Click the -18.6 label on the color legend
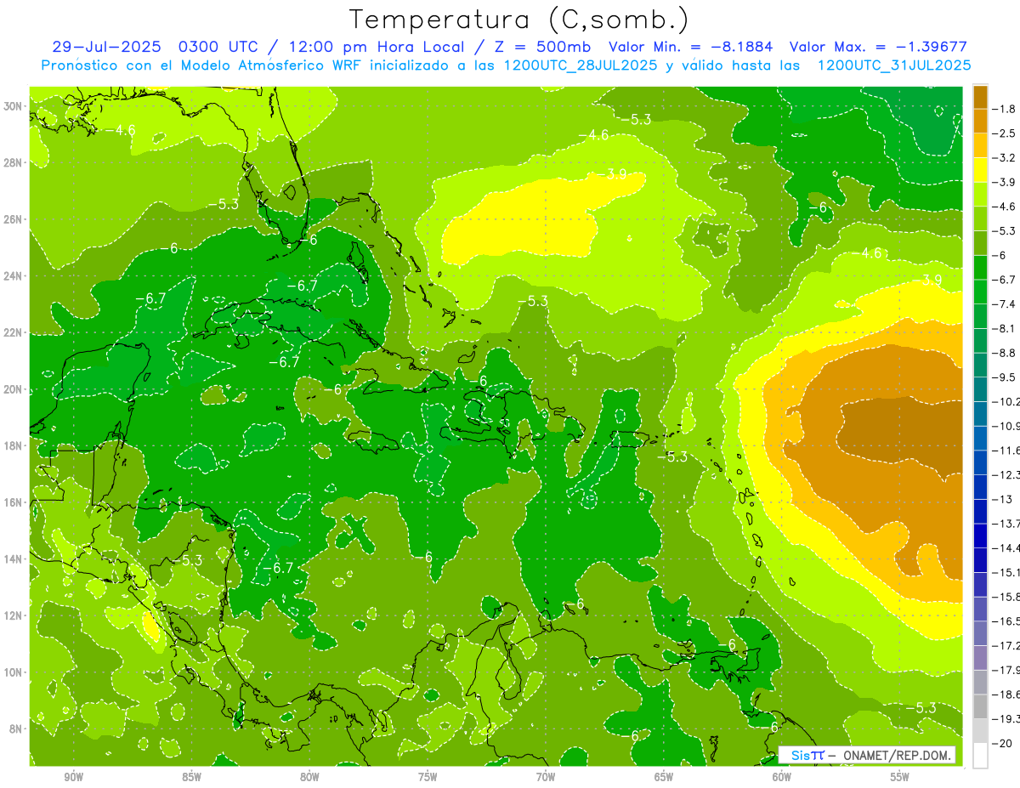The height and width of the screenshot is (788, 1020). pos(1006,694)
